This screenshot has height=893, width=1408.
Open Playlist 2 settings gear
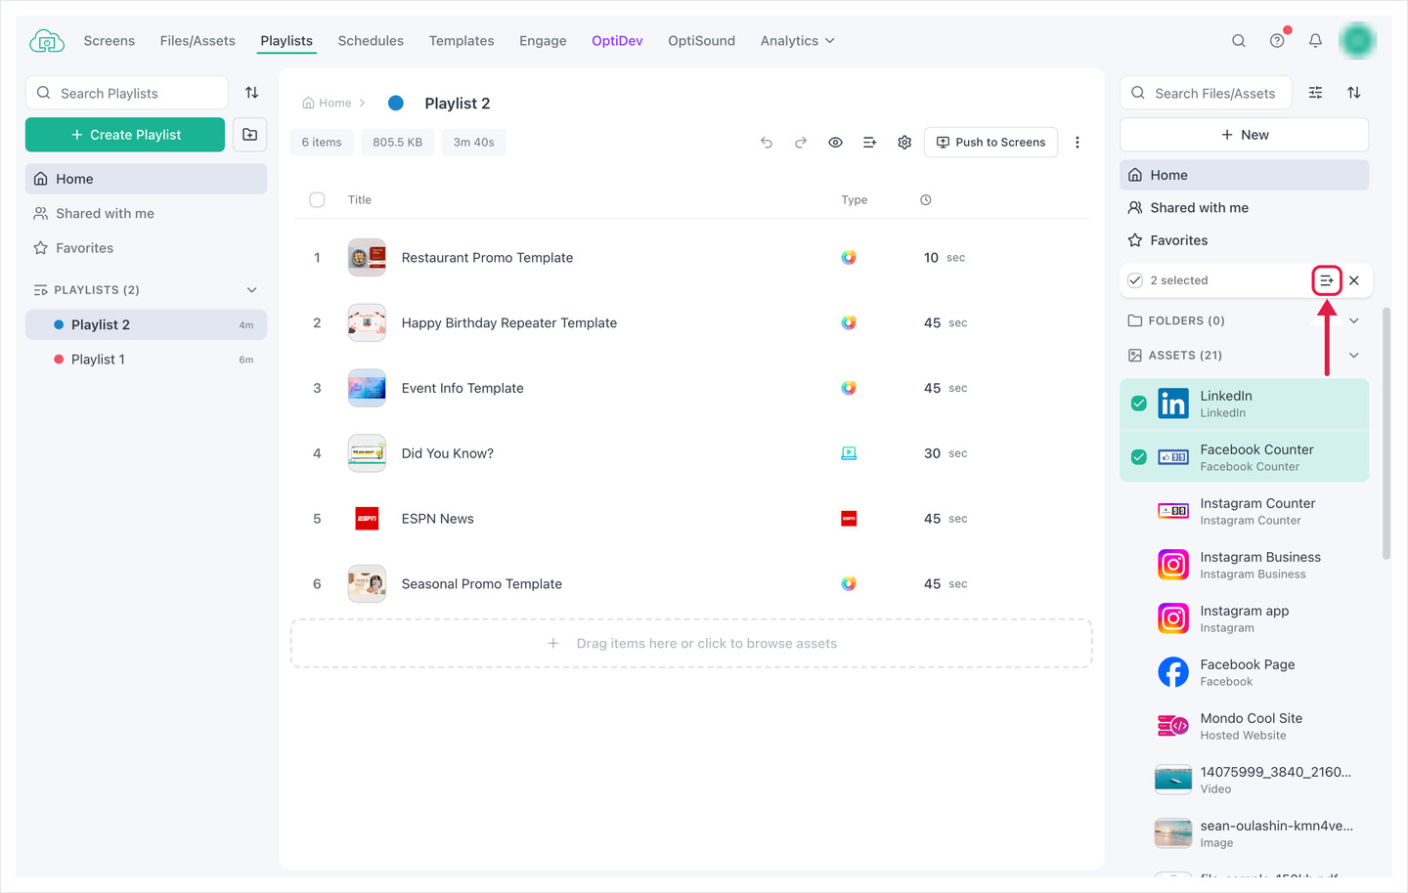(x=904, y=143)
